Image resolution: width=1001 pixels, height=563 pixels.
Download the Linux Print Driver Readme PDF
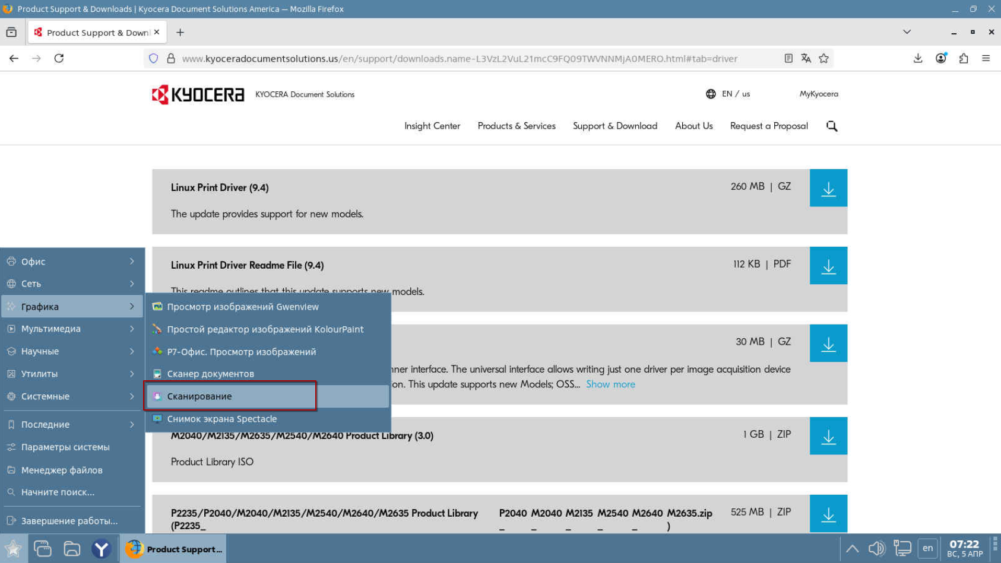click(x=828, y=266)
